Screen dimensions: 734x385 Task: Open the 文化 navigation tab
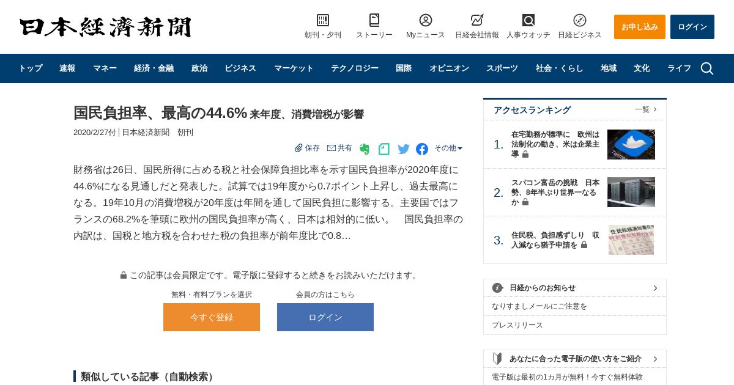(642, 68)
